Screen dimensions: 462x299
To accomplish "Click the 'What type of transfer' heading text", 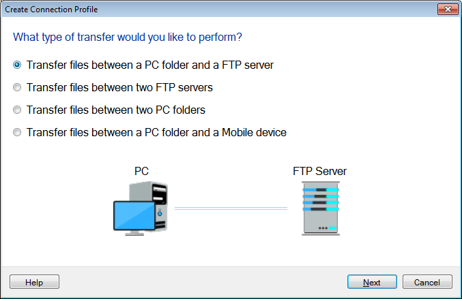I will pyautogui.click(x=128, y=36).
